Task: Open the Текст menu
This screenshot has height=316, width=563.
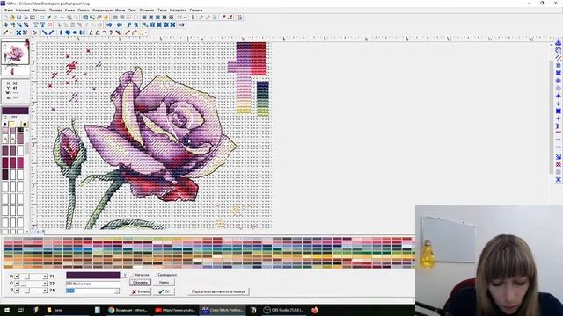Action: (162, 10)
